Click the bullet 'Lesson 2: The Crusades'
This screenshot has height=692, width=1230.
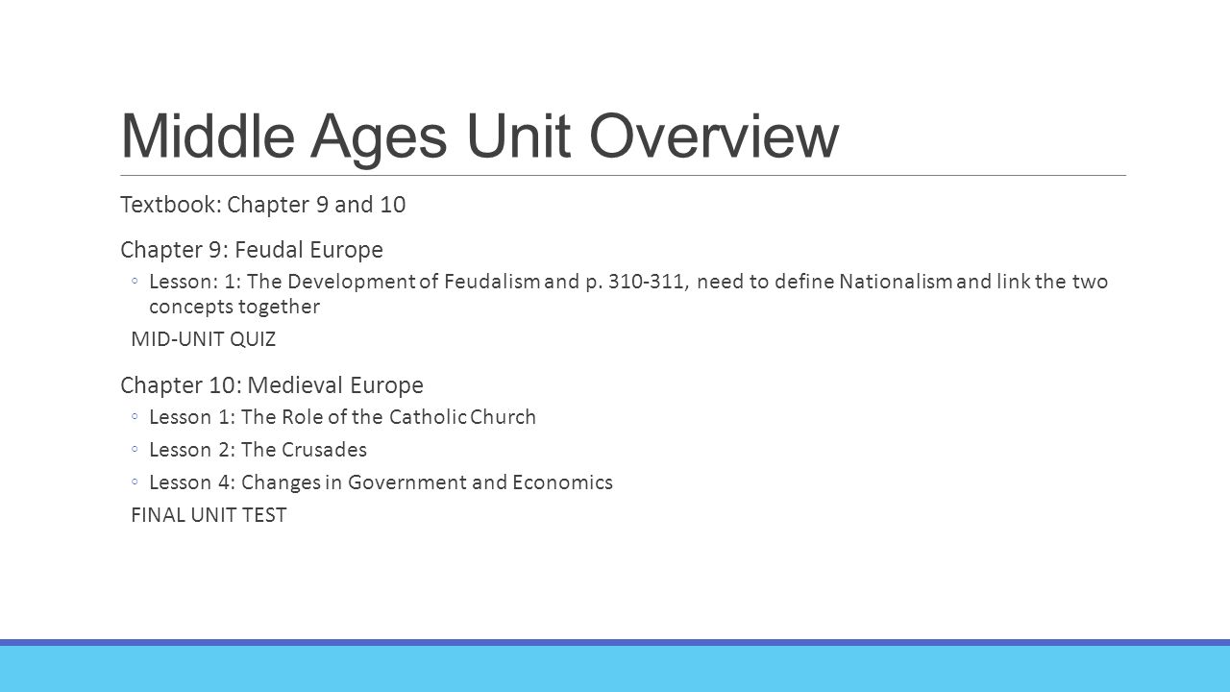(x=258, y=450)
